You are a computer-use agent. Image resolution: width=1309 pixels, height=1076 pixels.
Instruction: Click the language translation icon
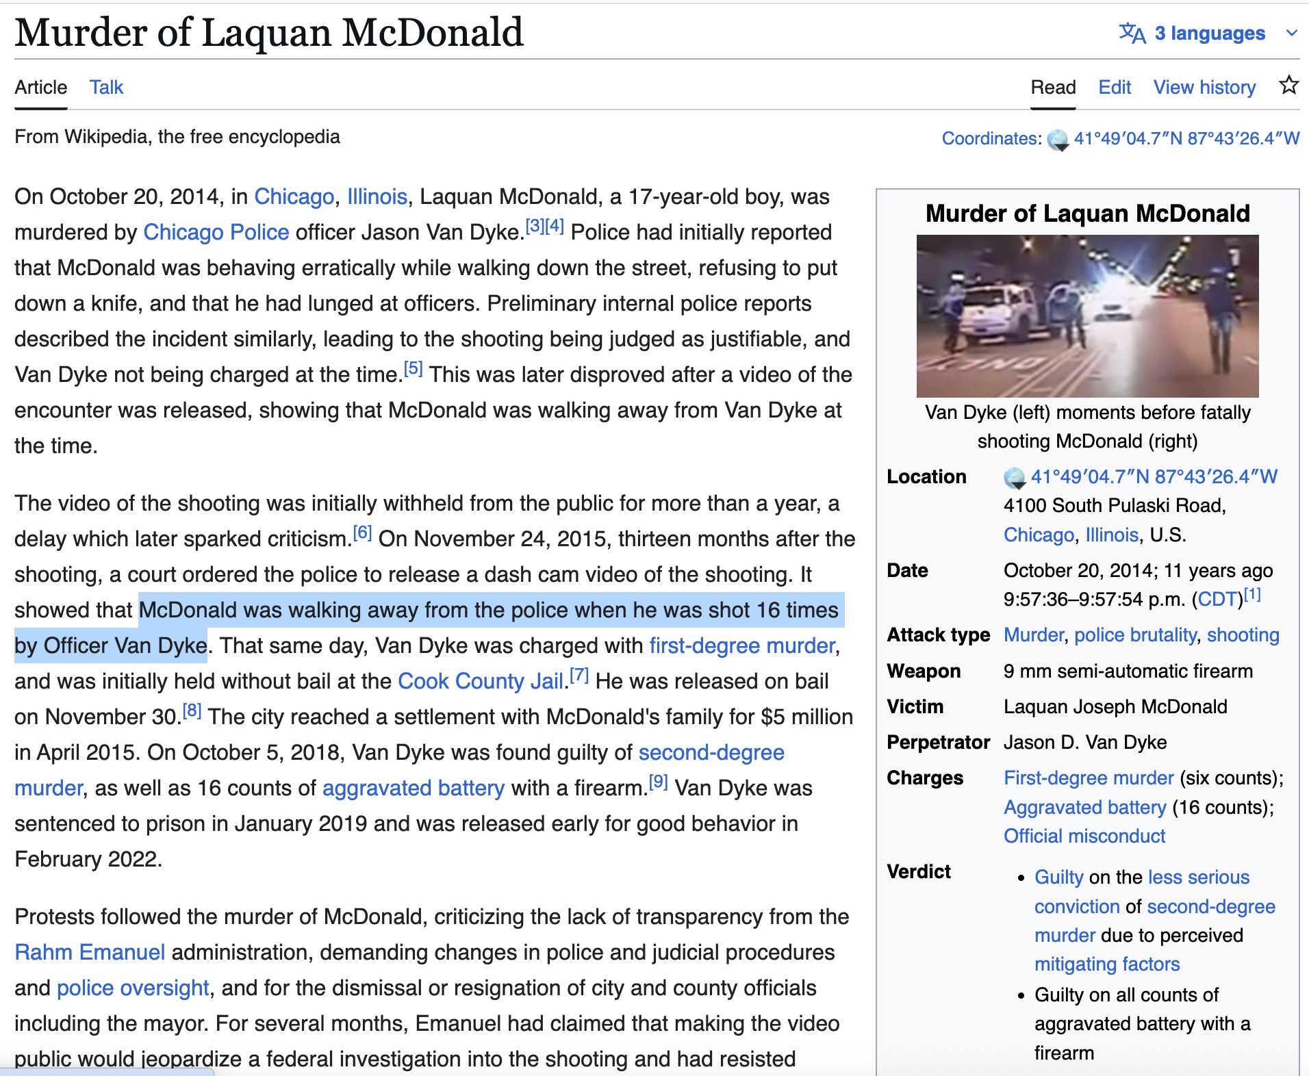1132,33
